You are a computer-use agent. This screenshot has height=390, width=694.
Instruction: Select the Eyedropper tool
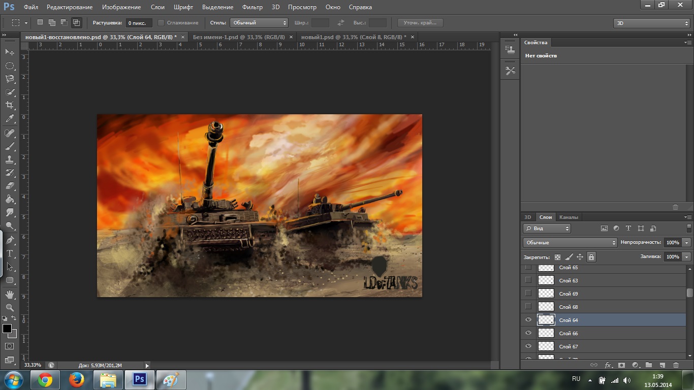pos(10,119)
